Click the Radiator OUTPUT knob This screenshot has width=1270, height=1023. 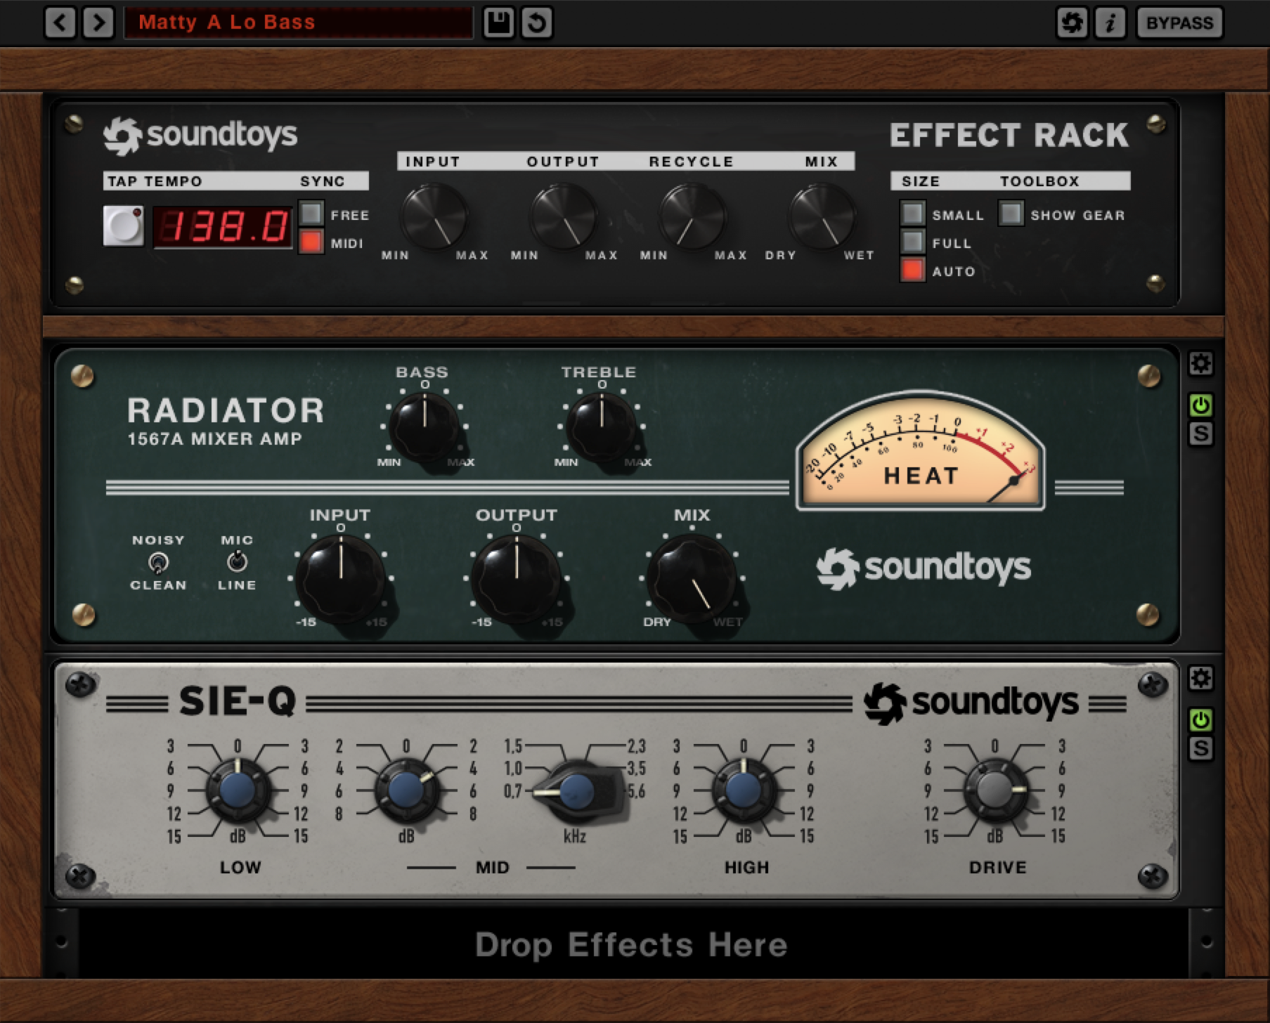[517, 578]
